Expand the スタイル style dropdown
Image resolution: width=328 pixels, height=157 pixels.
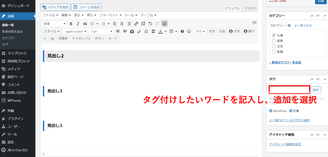[x=52, y=32]
